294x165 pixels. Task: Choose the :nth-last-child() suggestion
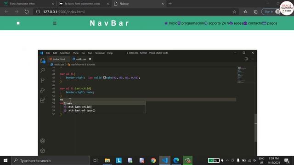click(104, 107)
